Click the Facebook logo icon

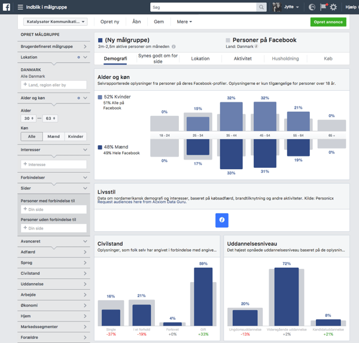[7, 7]
